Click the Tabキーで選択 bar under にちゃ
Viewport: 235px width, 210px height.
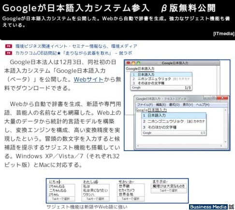click(x=61, y=199)
